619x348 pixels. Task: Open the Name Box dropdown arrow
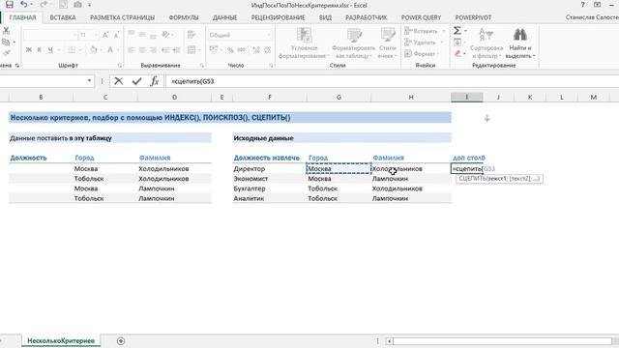pos(90,81)
